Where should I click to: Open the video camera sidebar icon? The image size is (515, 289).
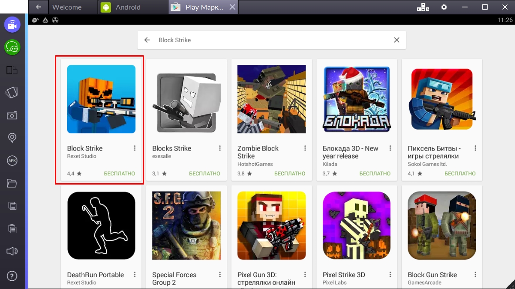pos(12,25)
